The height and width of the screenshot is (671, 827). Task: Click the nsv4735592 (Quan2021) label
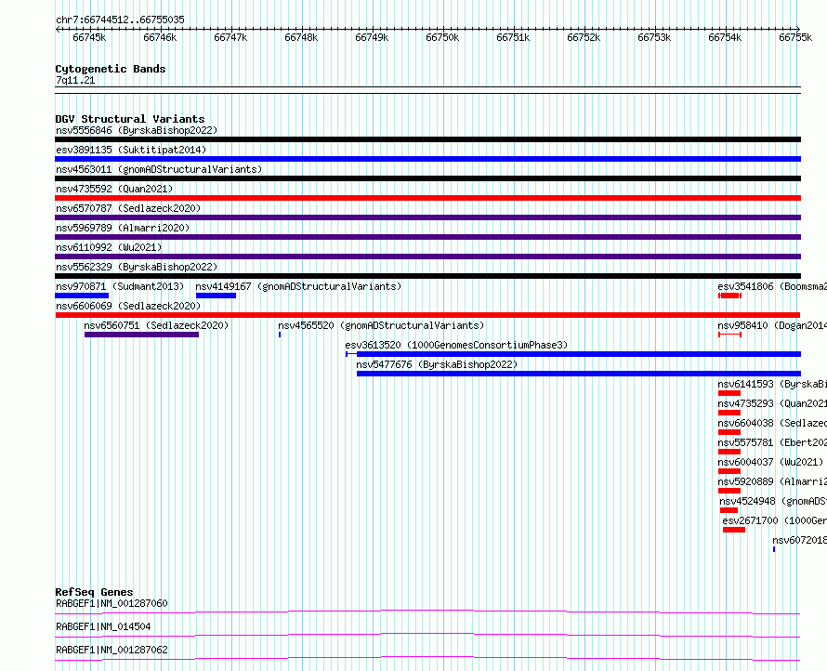[114, 189]
